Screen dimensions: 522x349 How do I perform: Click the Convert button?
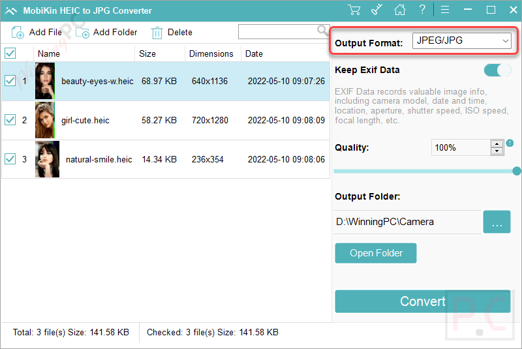[x=422, y=301]
